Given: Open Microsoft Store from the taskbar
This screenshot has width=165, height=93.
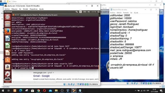Looking at the screenshot, I should [32, 91].
